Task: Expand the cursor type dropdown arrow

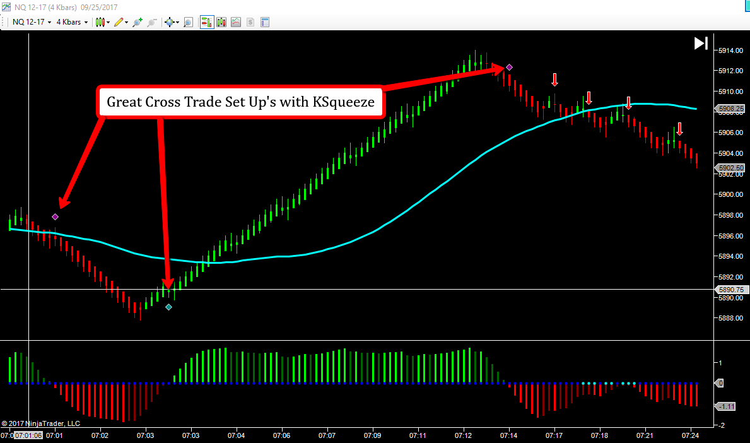Action: click(x=177, y=23)
